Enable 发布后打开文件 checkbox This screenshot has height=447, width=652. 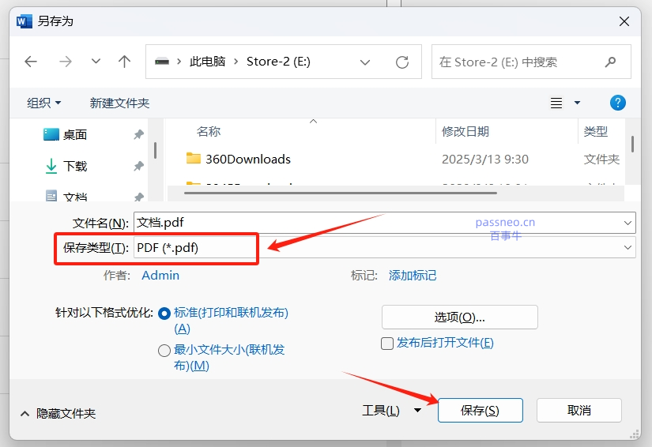pyautogui.click(x=387, y=344)
